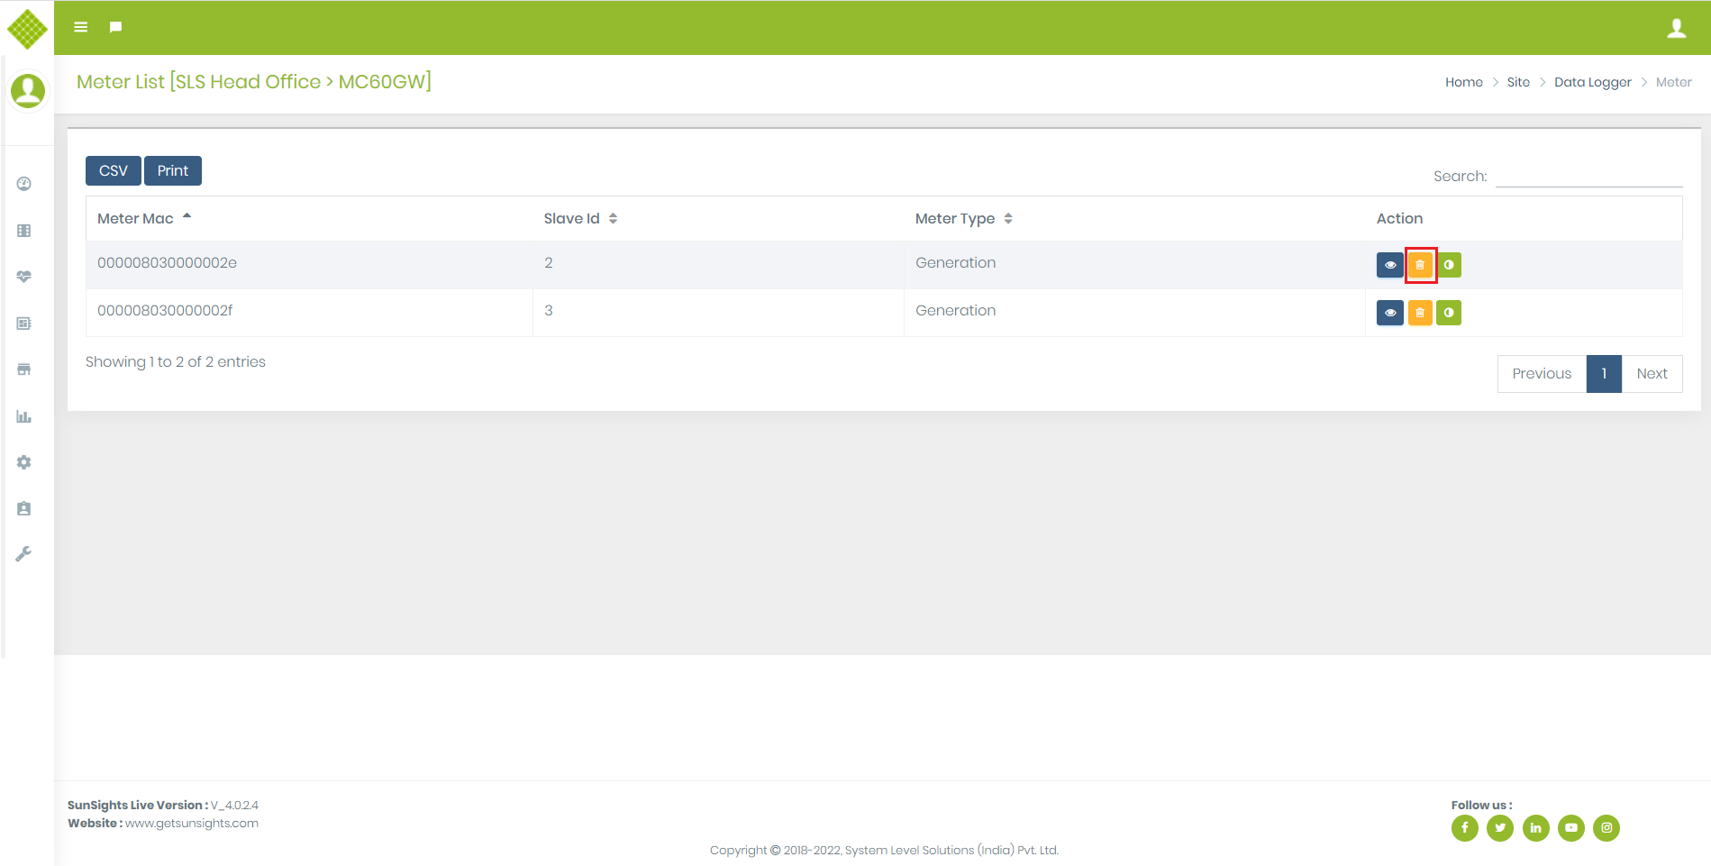Click the Print button

(x=173, y=170)
